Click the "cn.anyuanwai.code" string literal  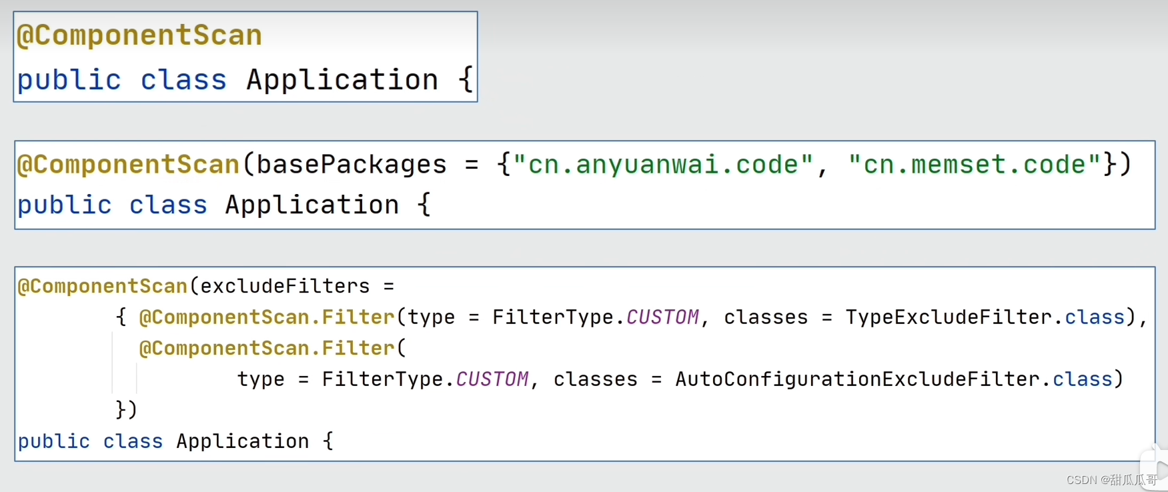(x=663, y=165)
